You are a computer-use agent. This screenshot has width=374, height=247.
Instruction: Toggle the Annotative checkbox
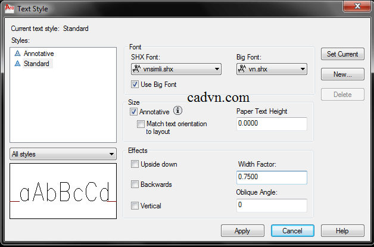click(133, 112)
